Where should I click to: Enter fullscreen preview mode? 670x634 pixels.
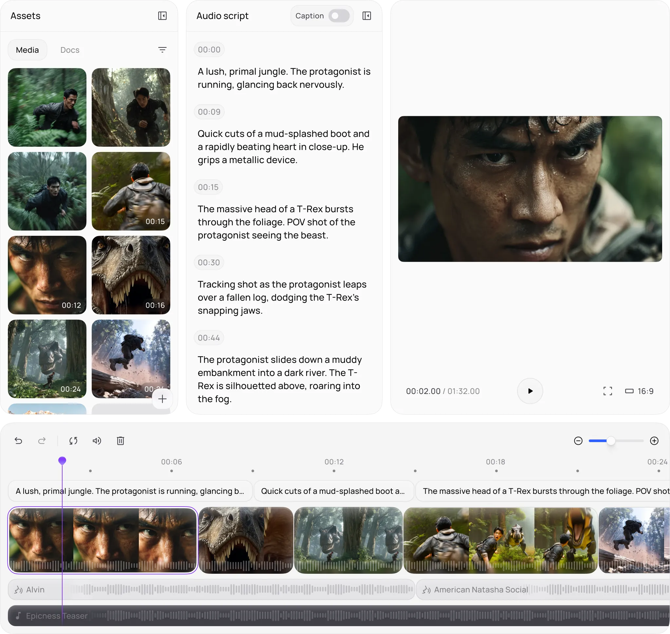pyautogui.click(x=607, y=391)
